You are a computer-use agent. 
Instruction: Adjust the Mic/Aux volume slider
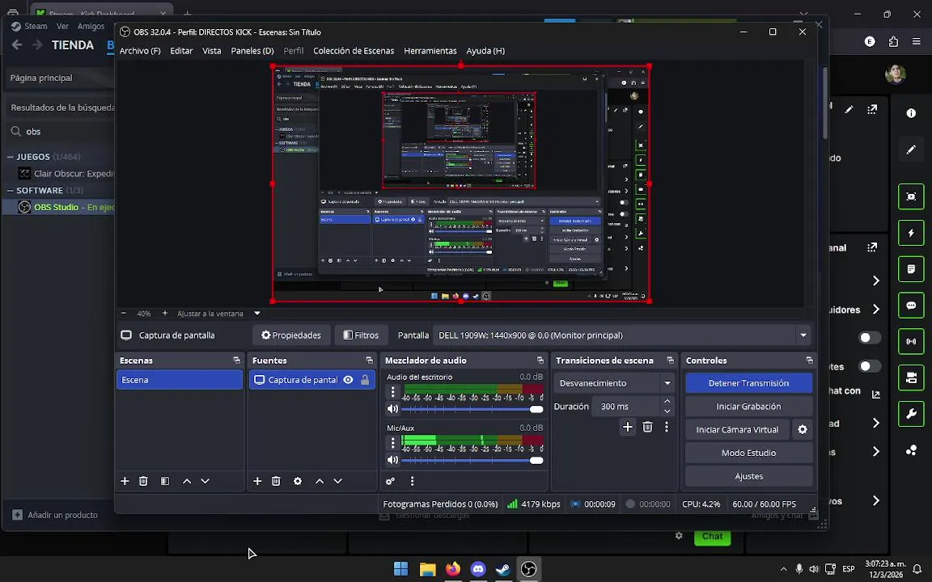(472, 460)
